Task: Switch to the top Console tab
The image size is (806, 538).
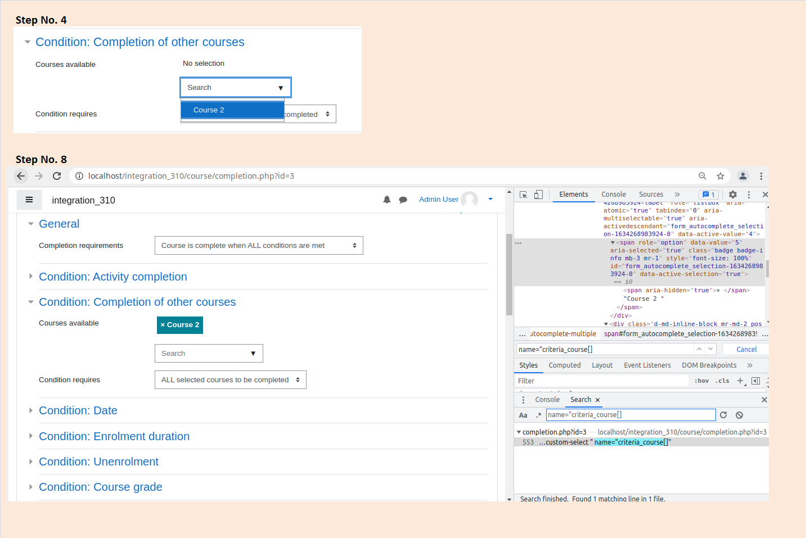Action: tap(614, 195)
